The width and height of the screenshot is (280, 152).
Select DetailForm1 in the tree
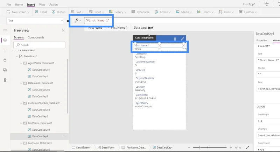30,56
